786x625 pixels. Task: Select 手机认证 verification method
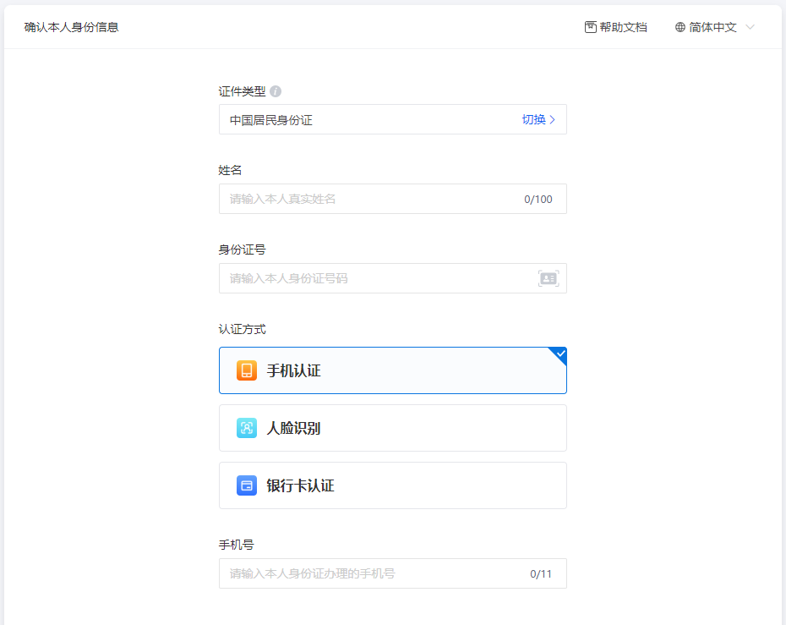392,370
